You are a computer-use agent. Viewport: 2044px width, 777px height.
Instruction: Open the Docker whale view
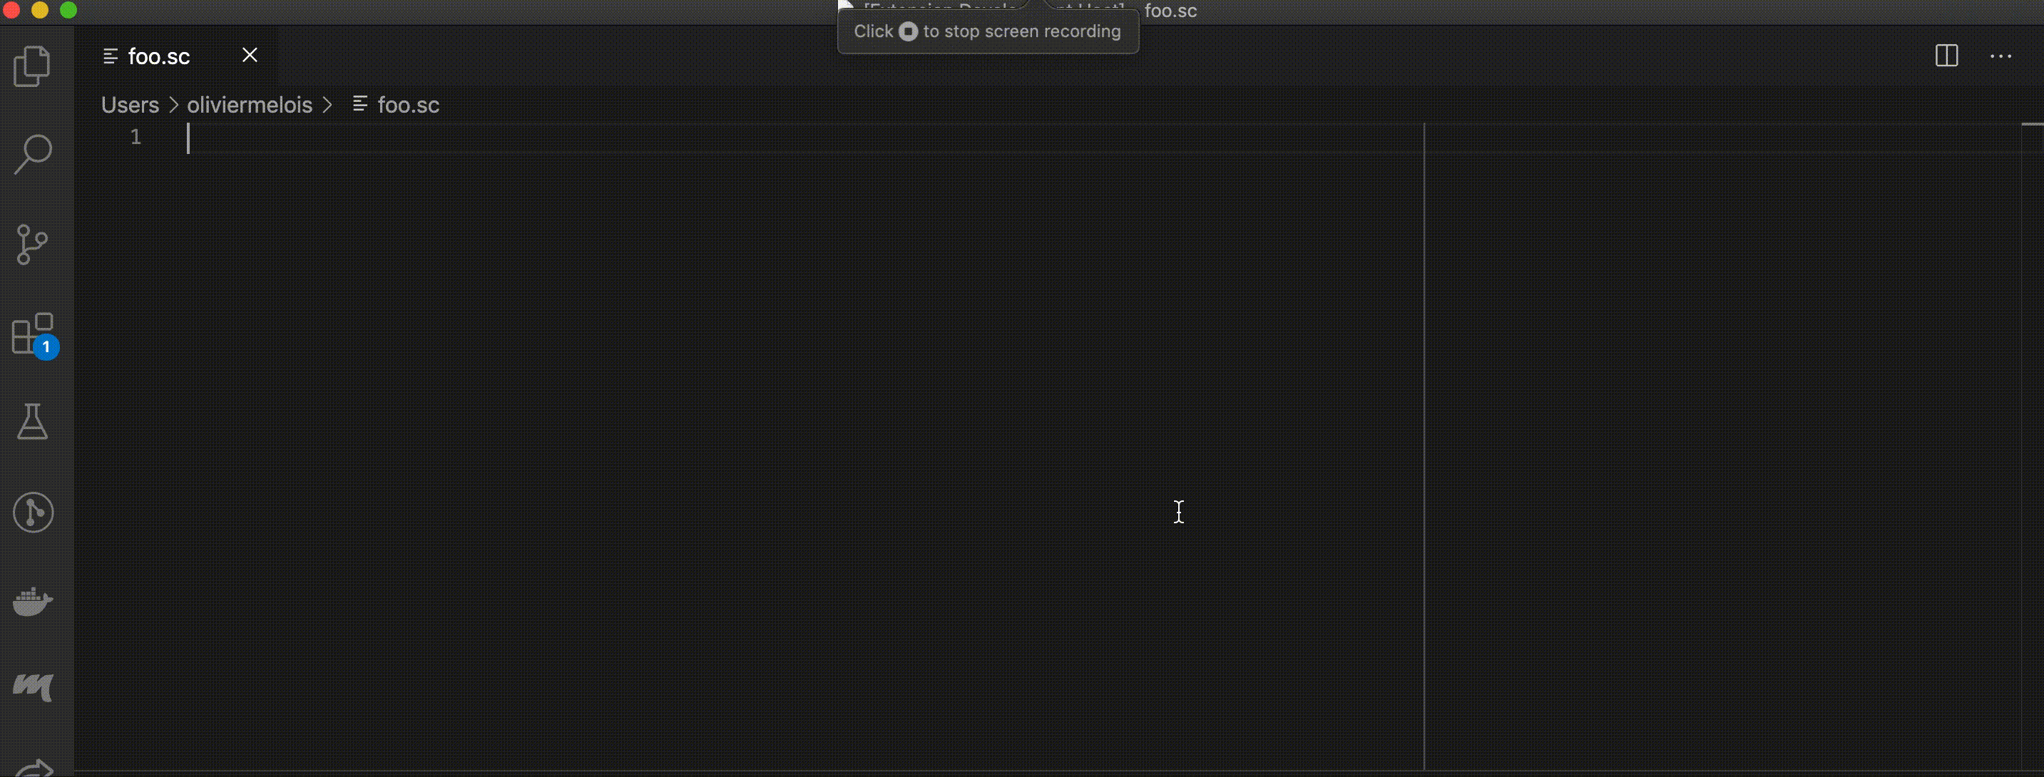pyautogui.click(x=33, y=602)
